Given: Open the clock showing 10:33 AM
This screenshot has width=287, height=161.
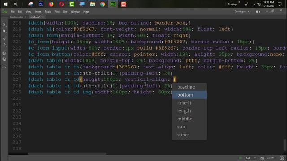Looking at the screenshot, I should pos(268,4).
